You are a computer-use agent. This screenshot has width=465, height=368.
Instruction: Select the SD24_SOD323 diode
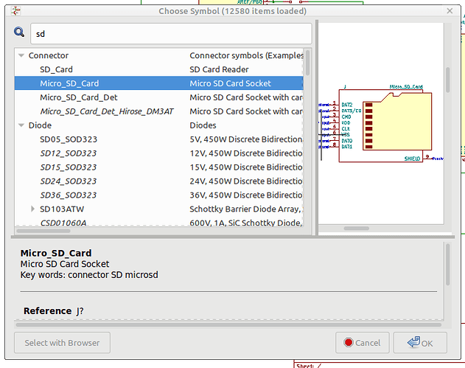coord(159,181)
